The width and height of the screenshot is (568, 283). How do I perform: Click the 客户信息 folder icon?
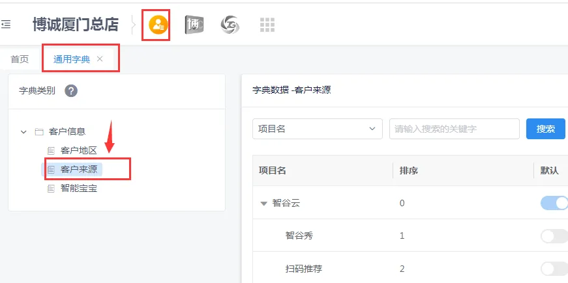(x=39, y=131)
